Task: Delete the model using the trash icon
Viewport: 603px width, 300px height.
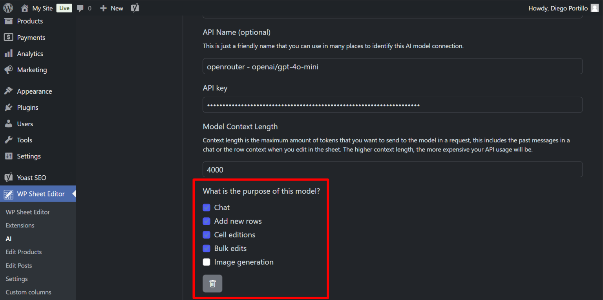Action: click(x=212, y=283)
